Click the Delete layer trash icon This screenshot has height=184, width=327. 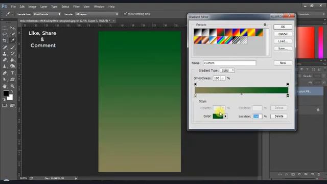click(319, 174)
